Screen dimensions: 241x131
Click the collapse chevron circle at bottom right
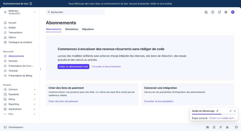coord(236,127)
